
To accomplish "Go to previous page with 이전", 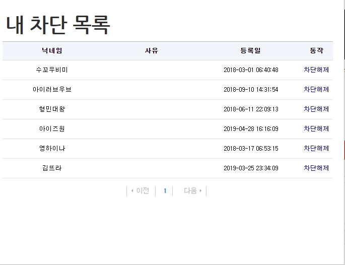I will click(x=140, y=191).
